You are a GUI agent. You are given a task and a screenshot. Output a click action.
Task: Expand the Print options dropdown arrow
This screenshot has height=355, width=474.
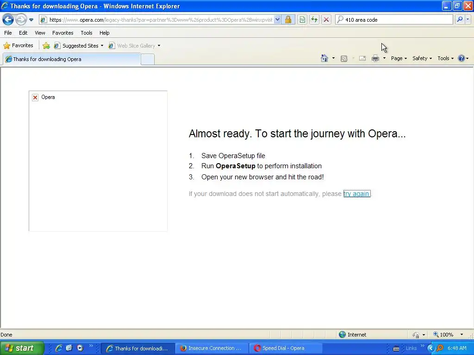(384, 58)
